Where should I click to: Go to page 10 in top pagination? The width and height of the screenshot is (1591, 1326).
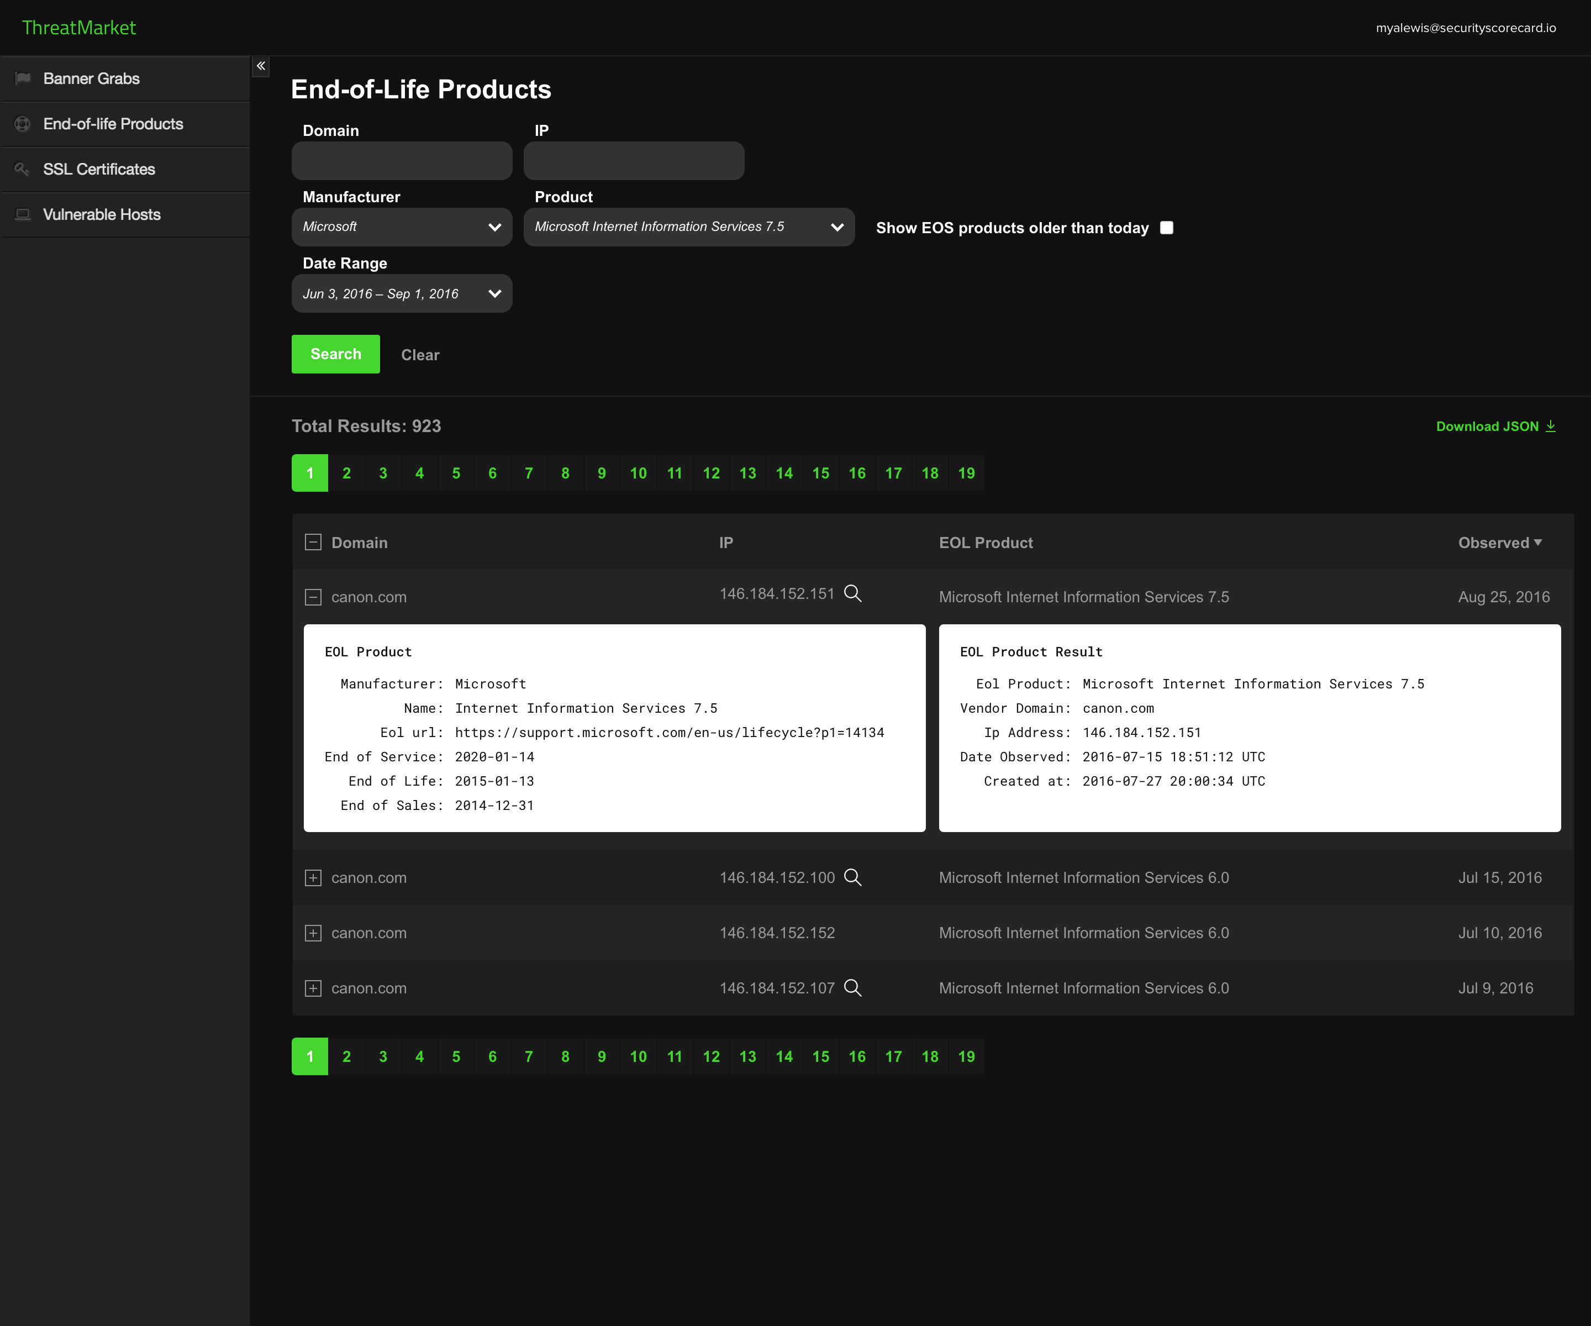pos(638,473)
